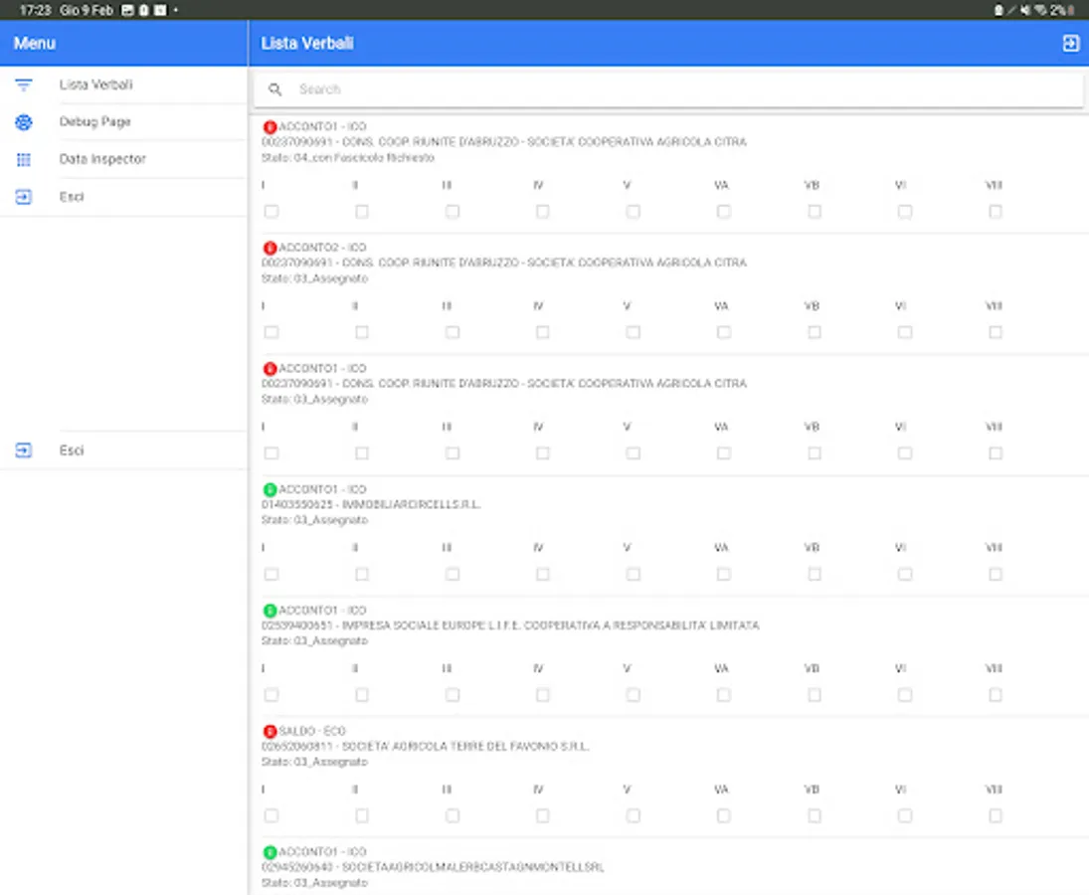This screenshot has width=1089, height=895.
Task: Select the Esci label in the separate lower menu section
Action: click(x=72, y=449)
